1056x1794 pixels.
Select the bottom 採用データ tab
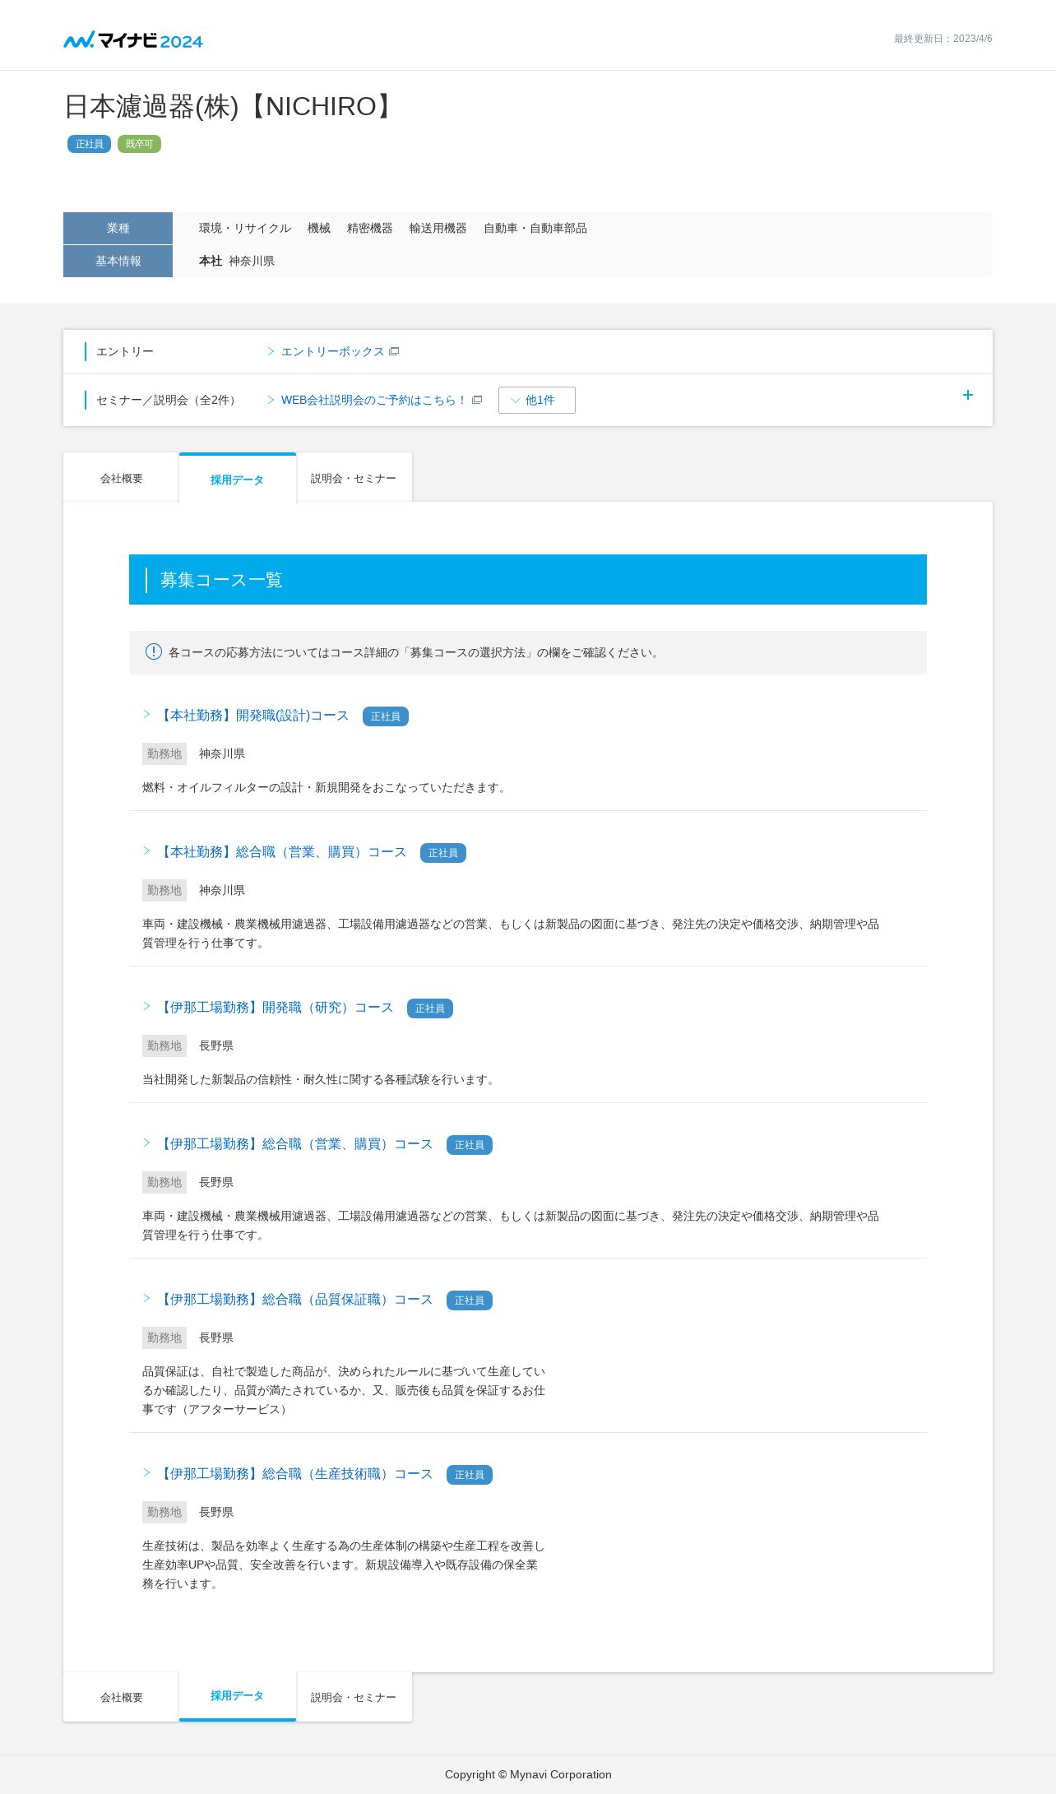(237, 1696)
